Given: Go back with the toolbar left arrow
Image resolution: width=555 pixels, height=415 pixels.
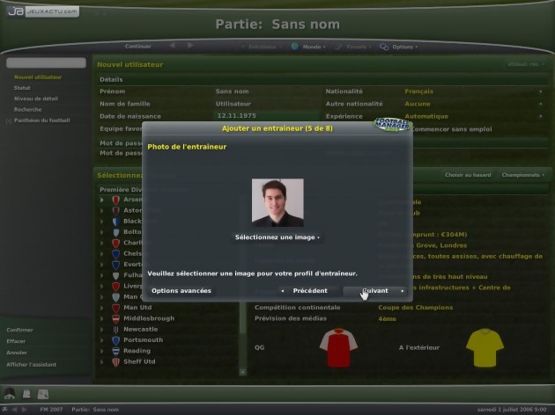Looking at the screenshot, I should click(173, 46).
